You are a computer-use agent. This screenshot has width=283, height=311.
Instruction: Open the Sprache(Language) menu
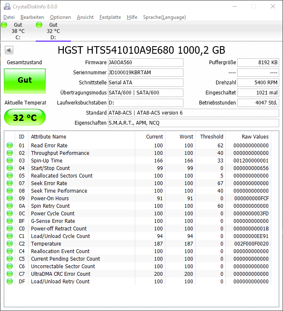pos(165,17)
